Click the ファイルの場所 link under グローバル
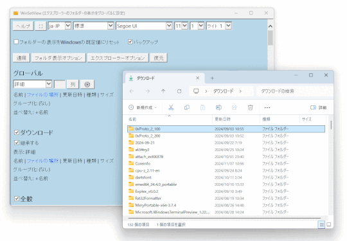Image resolution: width=347 pixels, height=241 pixels. [x=42, y=94]
